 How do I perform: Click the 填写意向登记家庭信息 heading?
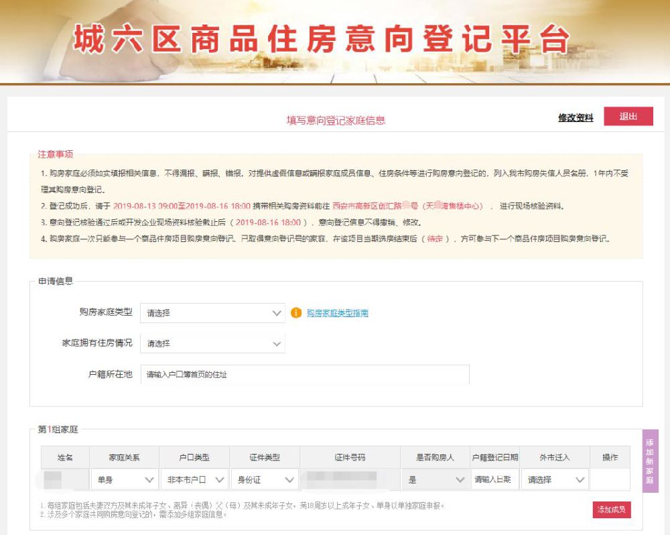[x=336, y=121]
